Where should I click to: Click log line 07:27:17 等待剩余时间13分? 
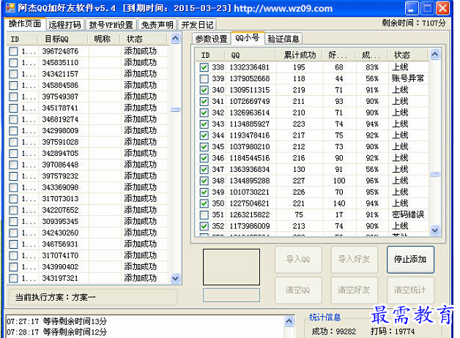click(x=56, y=322)
